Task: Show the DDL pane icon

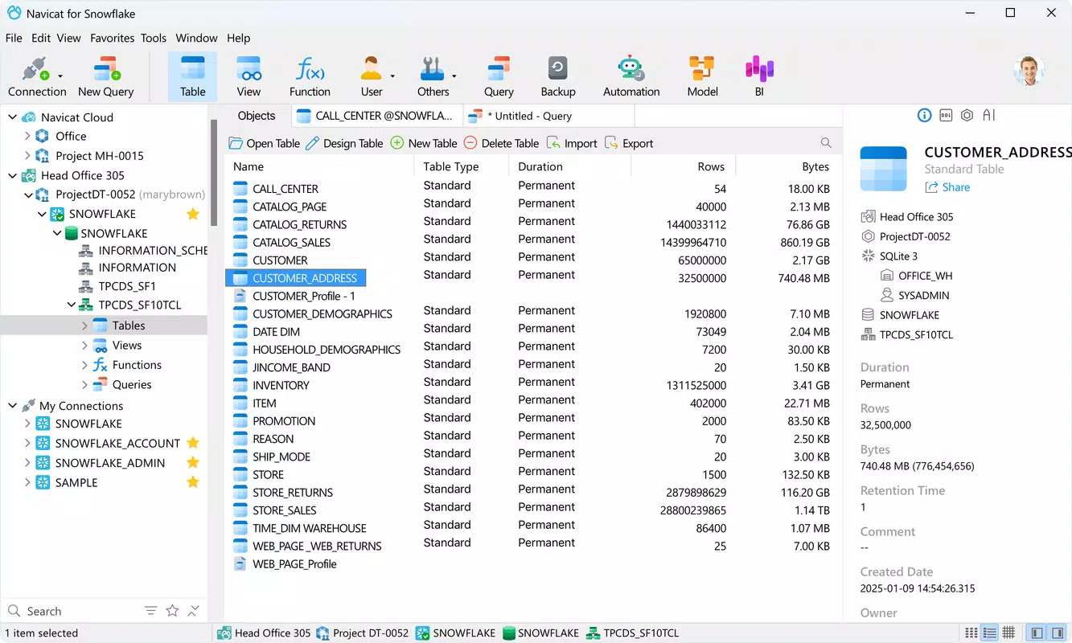Action: pos(946,115)
